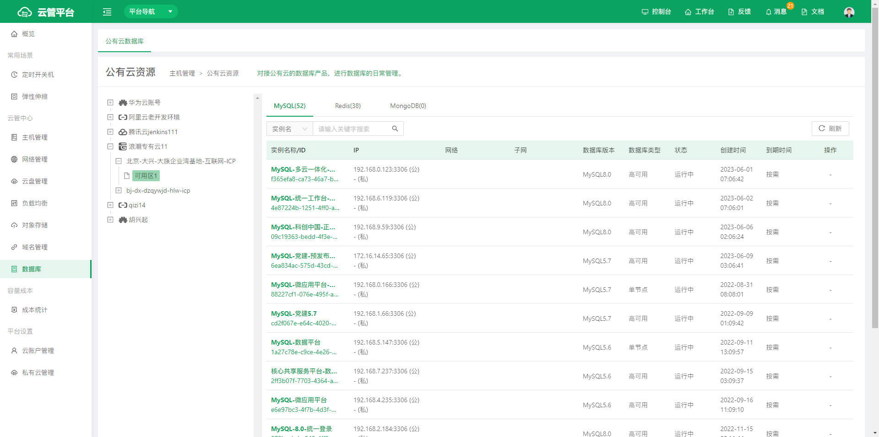Screen dimensions: 879x437
Task: Open the 文档 documentation
Action: click(813, 12)
